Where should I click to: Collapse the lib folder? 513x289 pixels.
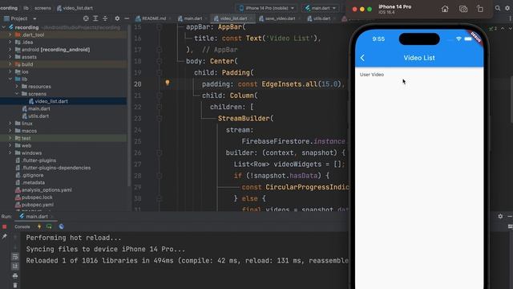click(10, 79)
